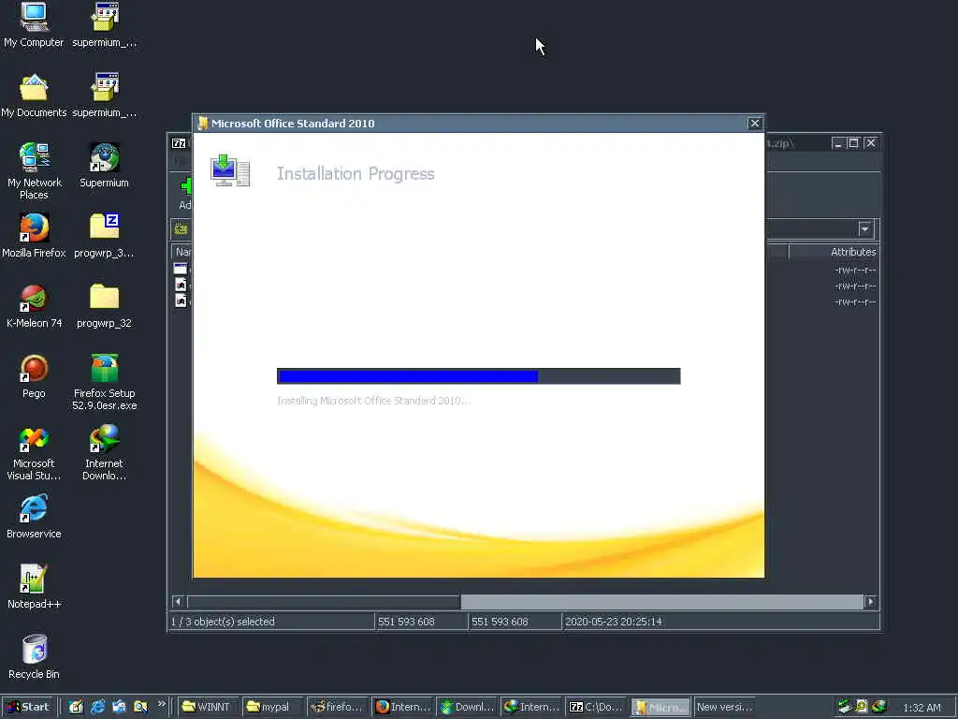Click first quick launch icon beside Start
This screenshot has width=958, height=719.
(76, 707)
